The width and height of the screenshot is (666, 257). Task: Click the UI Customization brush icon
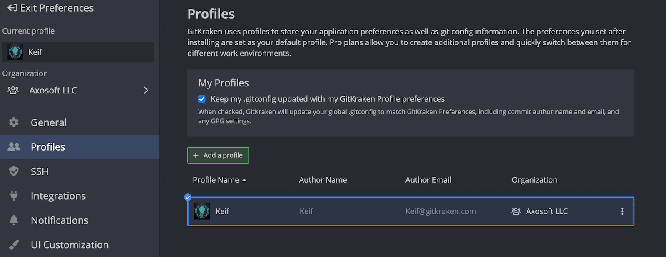tap(14, 245)
